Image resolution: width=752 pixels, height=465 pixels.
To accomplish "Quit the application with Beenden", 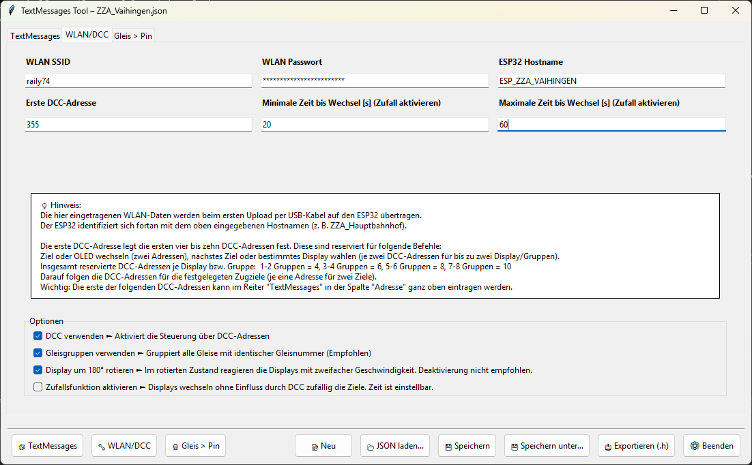I will [x=711, y=446].
